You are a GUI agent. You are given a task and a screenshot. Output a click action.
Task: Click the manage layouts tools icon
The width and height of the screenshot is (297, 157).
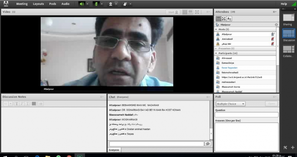pyautogui.click(x=285, y=147)
